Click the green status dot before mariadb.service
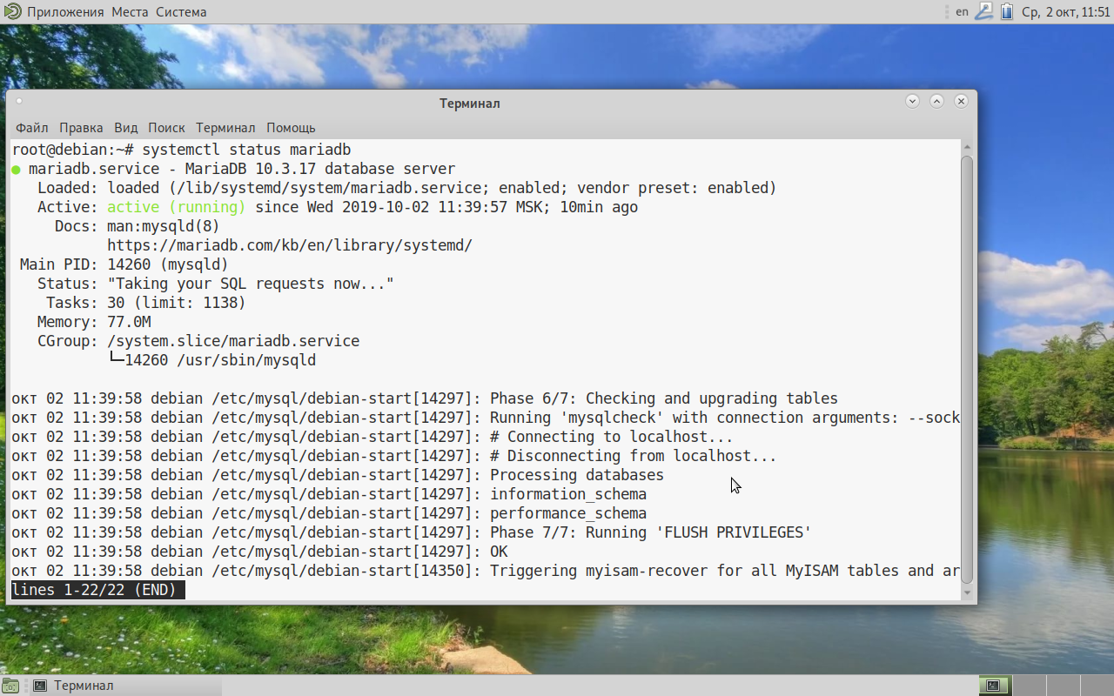The image size is (1114, 696). point(16,170)
